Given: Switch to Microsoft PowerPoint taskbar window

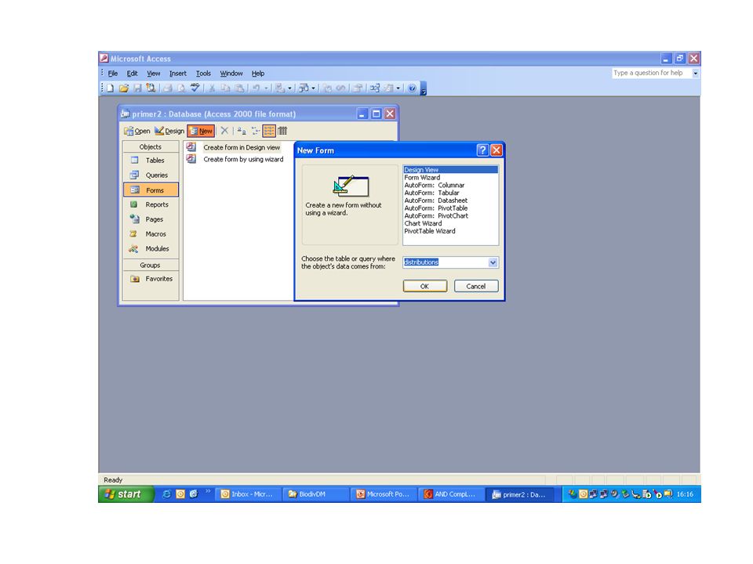Looking at the screenshot, I should [x=384, y=494].
